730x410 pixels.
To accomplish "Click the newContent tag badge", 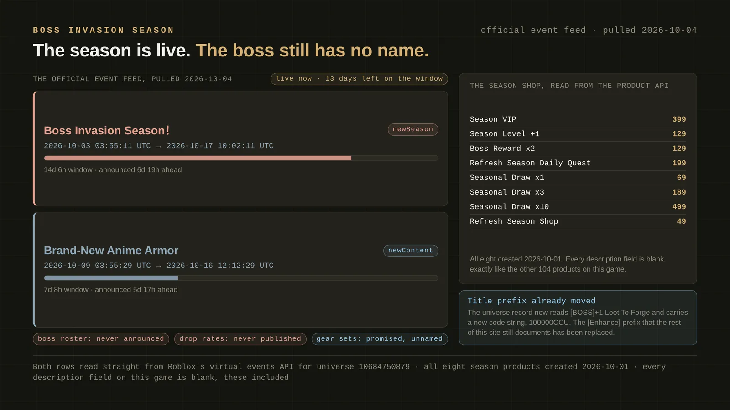I will coord(411,251).
